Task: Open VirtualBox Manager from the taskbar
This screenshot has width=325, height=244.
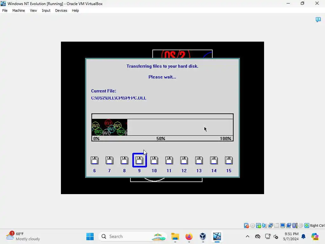Action: [203, 236]
